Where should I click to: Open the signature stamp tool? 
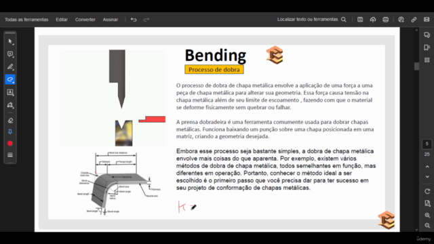tap(10, 105)
